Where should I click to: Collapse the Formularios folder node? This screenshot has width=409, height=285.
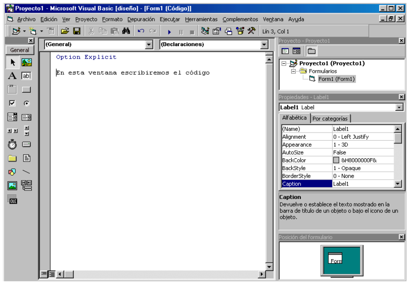coord(294,71)
